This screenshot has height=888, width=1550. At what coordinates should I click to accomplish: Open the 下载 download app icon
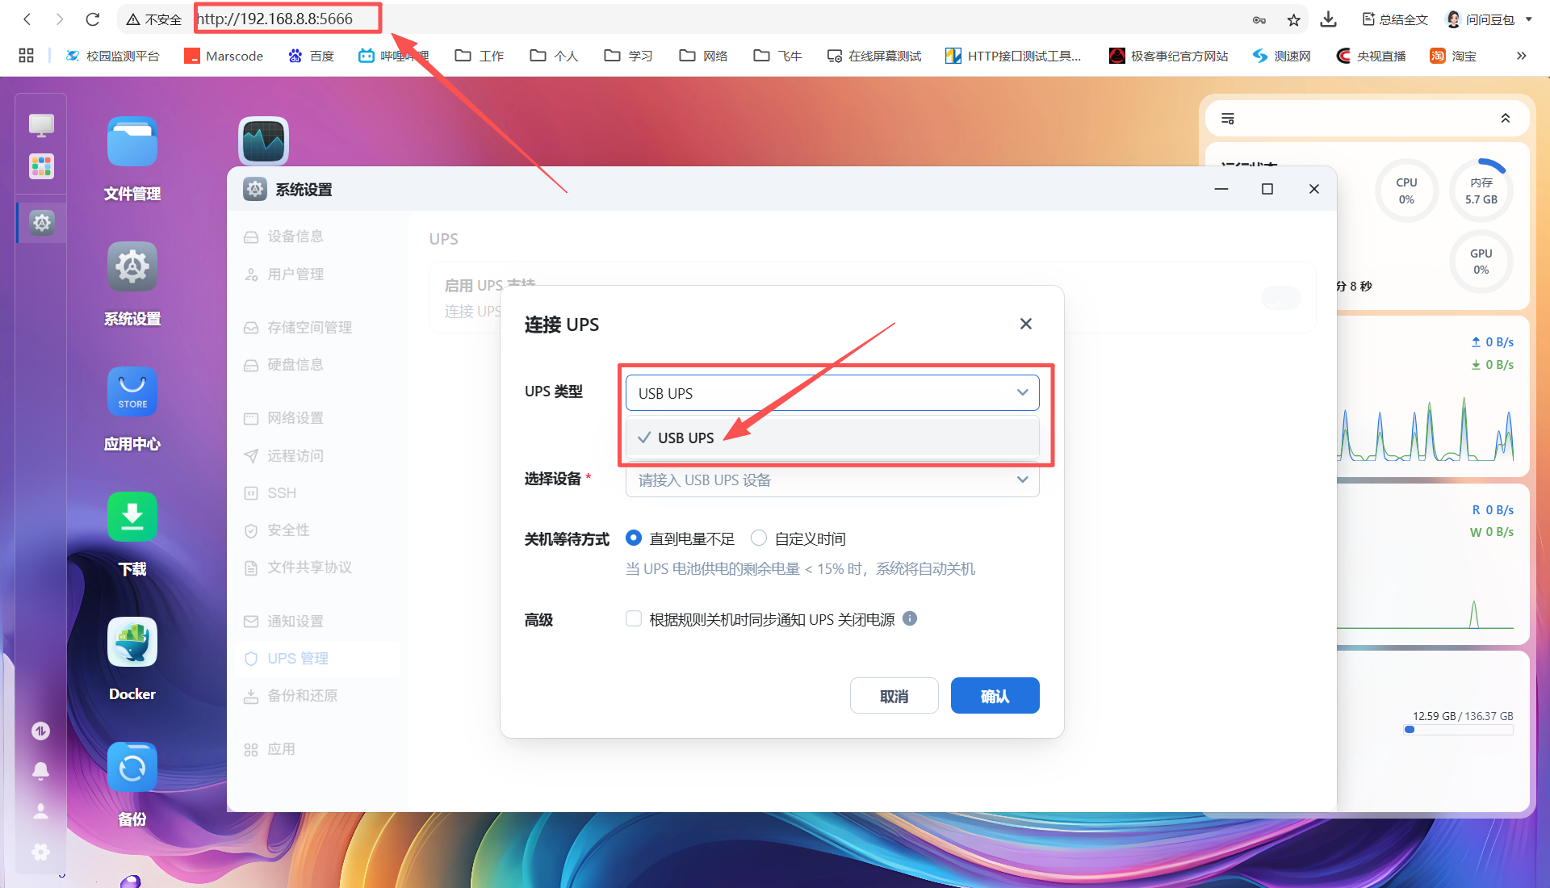point(132,517)
